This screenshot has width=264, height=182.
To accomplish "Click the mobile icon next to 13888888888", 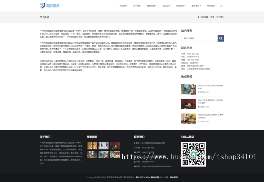I will click(x=134, y=162).
